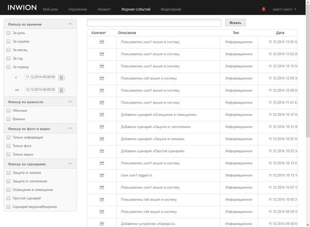
Task: Open content icon of the 10:07 login event
Action: click(x=102, y=187)
